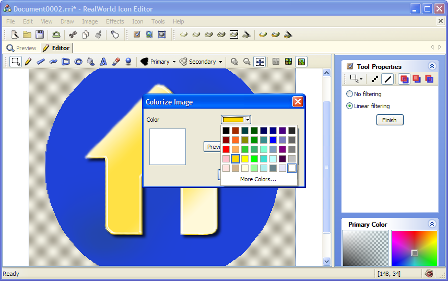Save the document with the floppy icon
Viewport: 448px width, 281px height.
pyautogui.click(x=40, y=34)
